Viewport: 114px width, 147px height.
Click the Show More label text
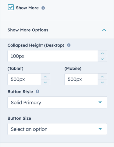coord(27,8)
